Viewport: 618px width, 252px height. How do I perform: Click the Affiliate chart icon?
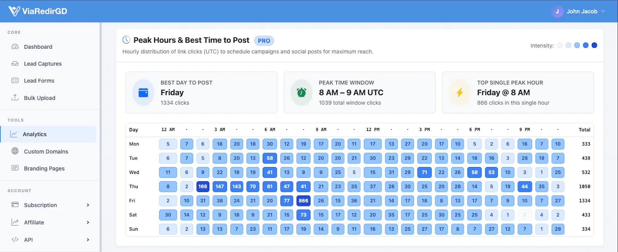tap(15, 222)
